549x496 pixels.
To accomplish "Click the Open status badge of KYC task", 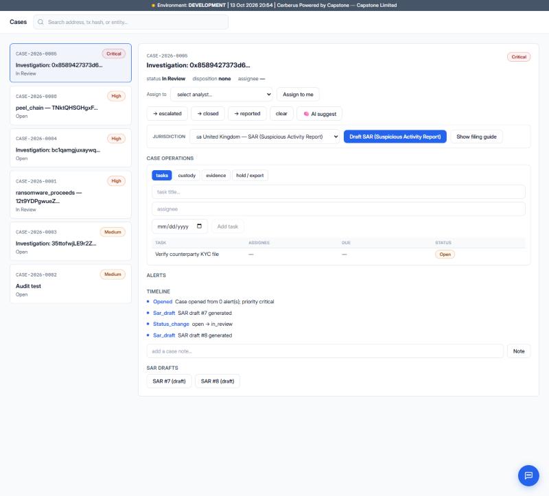I will click(x=445, y=254).
